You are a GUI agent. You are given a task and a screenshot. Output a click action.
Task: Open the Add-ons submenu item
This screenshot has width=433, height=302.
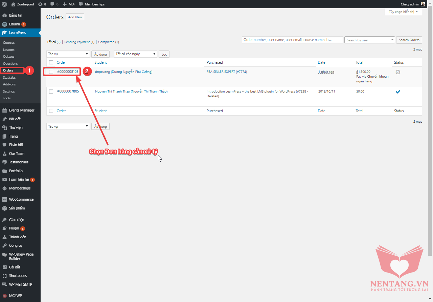coord(9,84)
